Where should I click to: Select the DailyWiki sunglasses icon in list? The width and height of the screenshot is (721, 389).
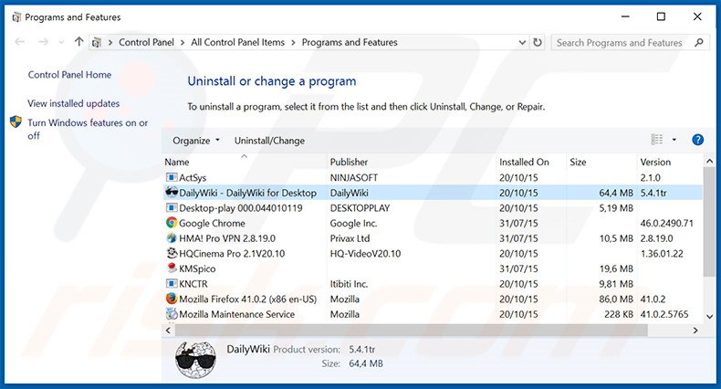[x=172, y=193]
